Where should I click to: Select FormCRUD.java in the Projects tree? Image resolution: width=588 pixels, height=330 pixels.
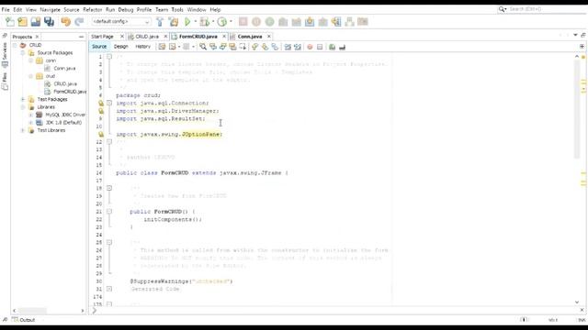click(65, 92)
